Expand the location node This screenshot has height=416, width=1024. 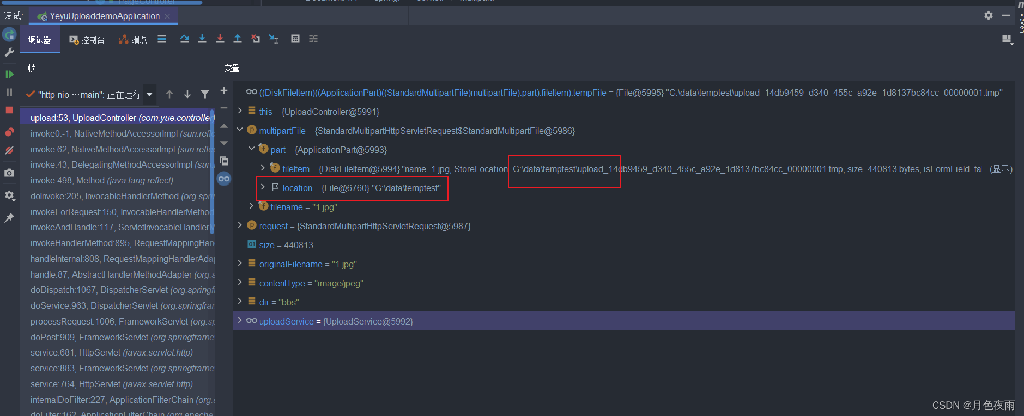pyautogui.click(x=263, y=187)
